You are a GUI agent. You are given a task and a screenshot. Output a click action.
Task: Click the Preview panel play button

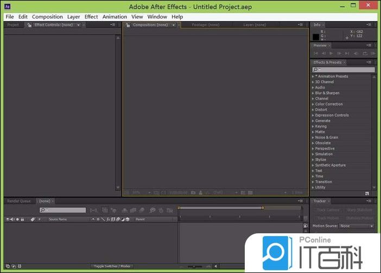[x=331, y=53]
